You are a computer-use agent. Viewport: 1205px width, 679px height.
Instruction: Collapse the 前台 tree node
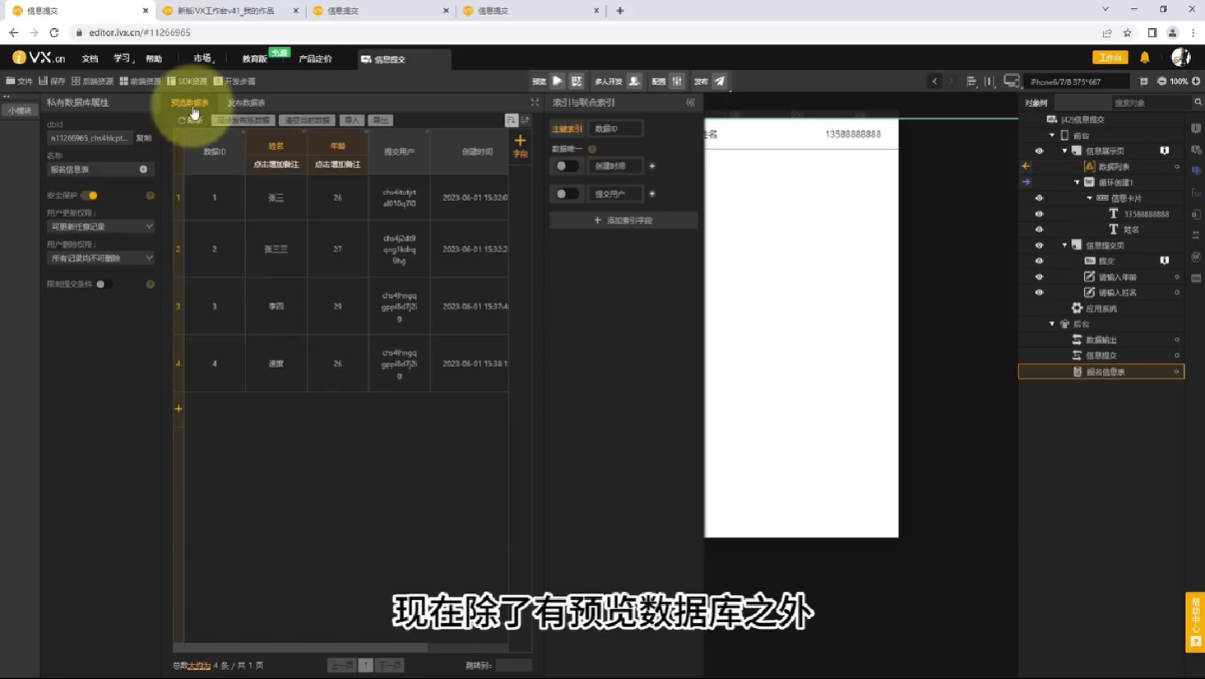coord(1052,135)
